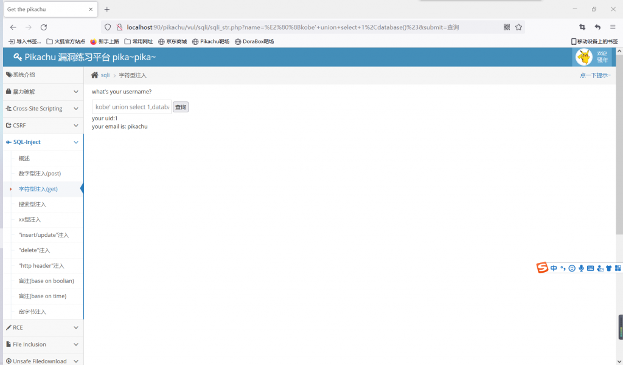Click the username input field
Viewport: 623px width, 365px height.
(x=131, y=107)
